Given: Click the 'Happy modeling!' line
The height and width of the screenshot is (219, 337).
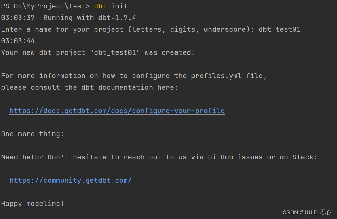Looking at the screenshot, I should tap(32, 204).
